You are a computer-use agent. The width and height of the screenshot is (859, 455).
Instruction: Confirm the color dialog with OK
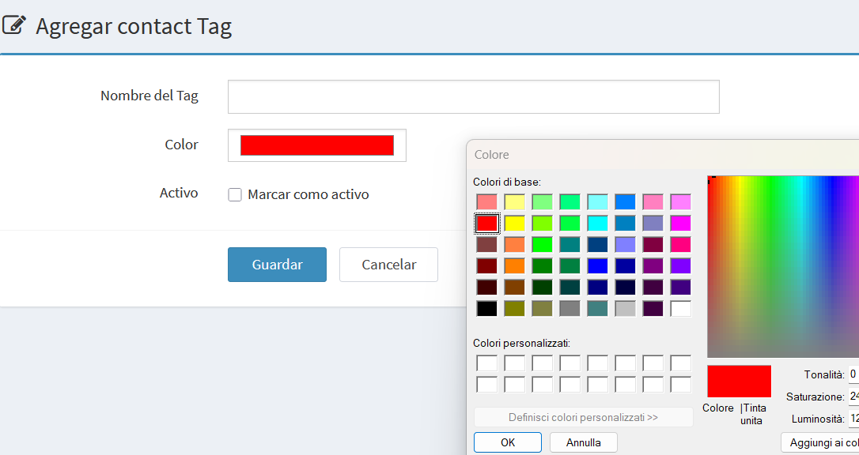pyautogui.click(x=508, y=442)
